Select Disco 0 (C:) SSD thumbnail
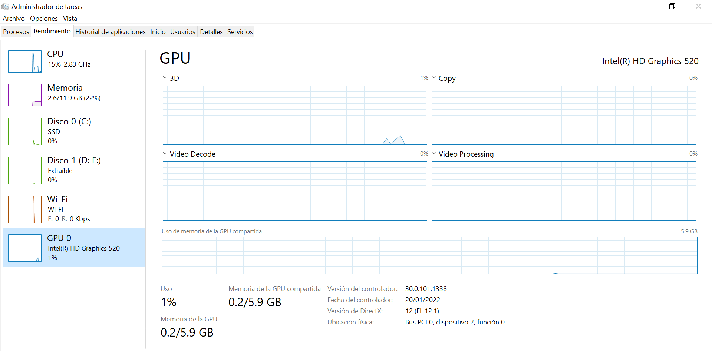Viewport: 712px width, 354px height. click(x=25, y=131)
